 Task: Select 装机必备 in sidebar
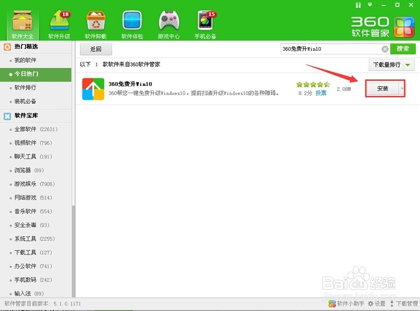pos(25,101)
